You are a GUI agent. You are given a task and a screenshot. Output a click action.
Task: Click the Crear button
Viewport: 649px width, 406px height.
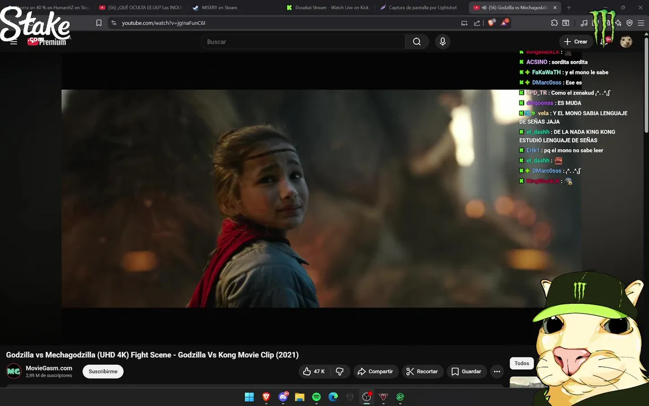pos(576,42)
